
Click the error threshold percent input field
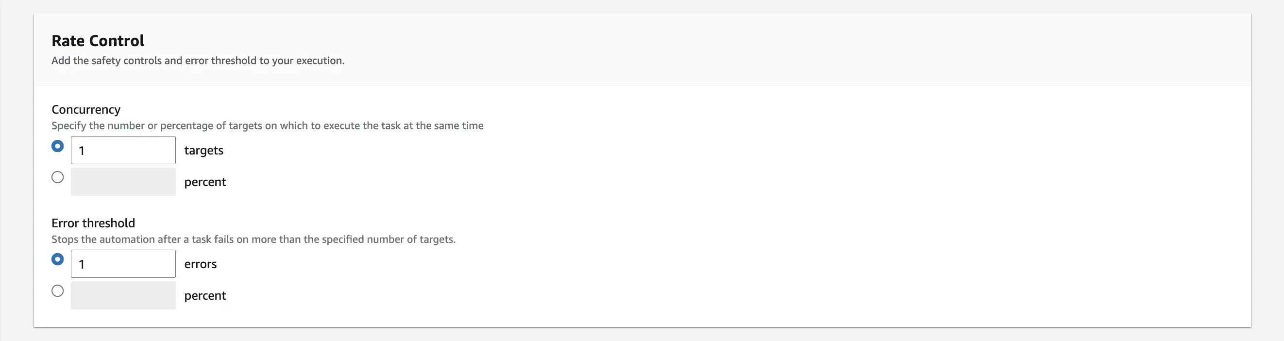[x=122, y=295]
